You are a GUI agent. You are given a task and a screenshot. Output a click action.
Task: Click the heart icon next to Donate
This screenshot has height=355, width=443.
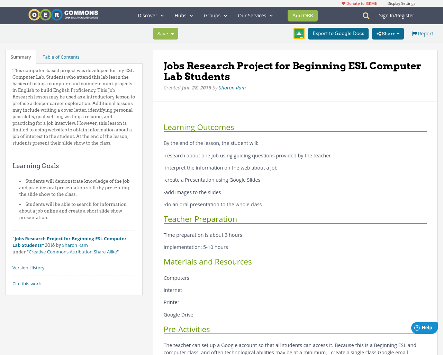[x=343, y=3]
